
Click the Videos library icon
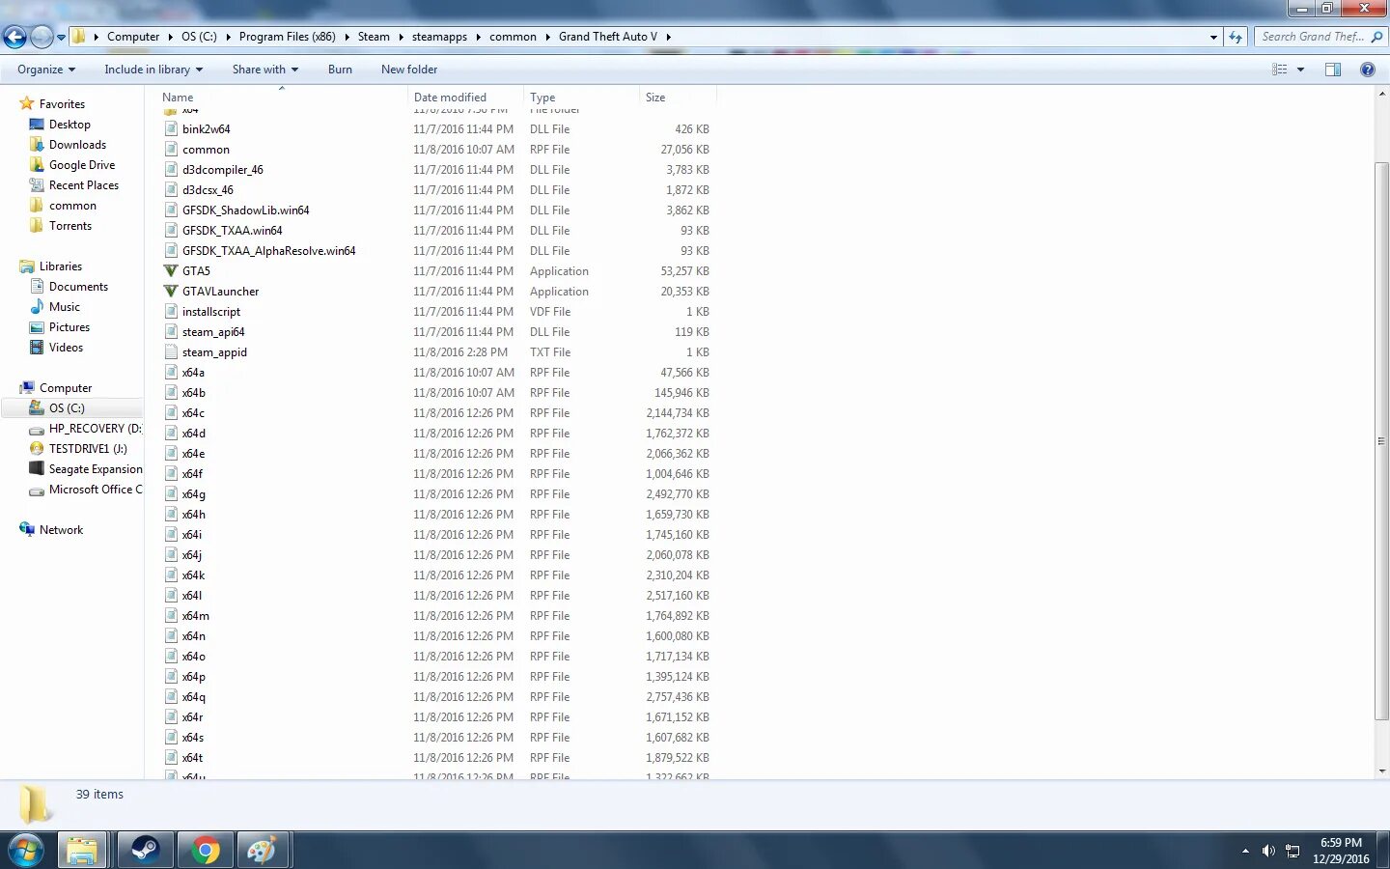37,348
